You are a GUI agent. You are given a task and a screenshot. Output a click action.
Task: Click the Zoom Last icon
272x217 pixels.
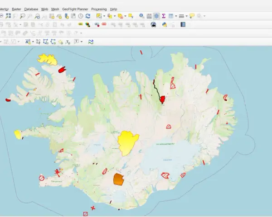point(37,16)
